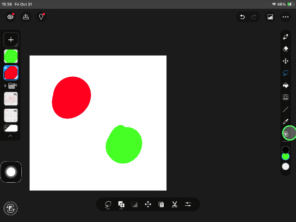Expand the hidden layer group chevron
This screenshot has width=296, height=222.
coord(5,86)
